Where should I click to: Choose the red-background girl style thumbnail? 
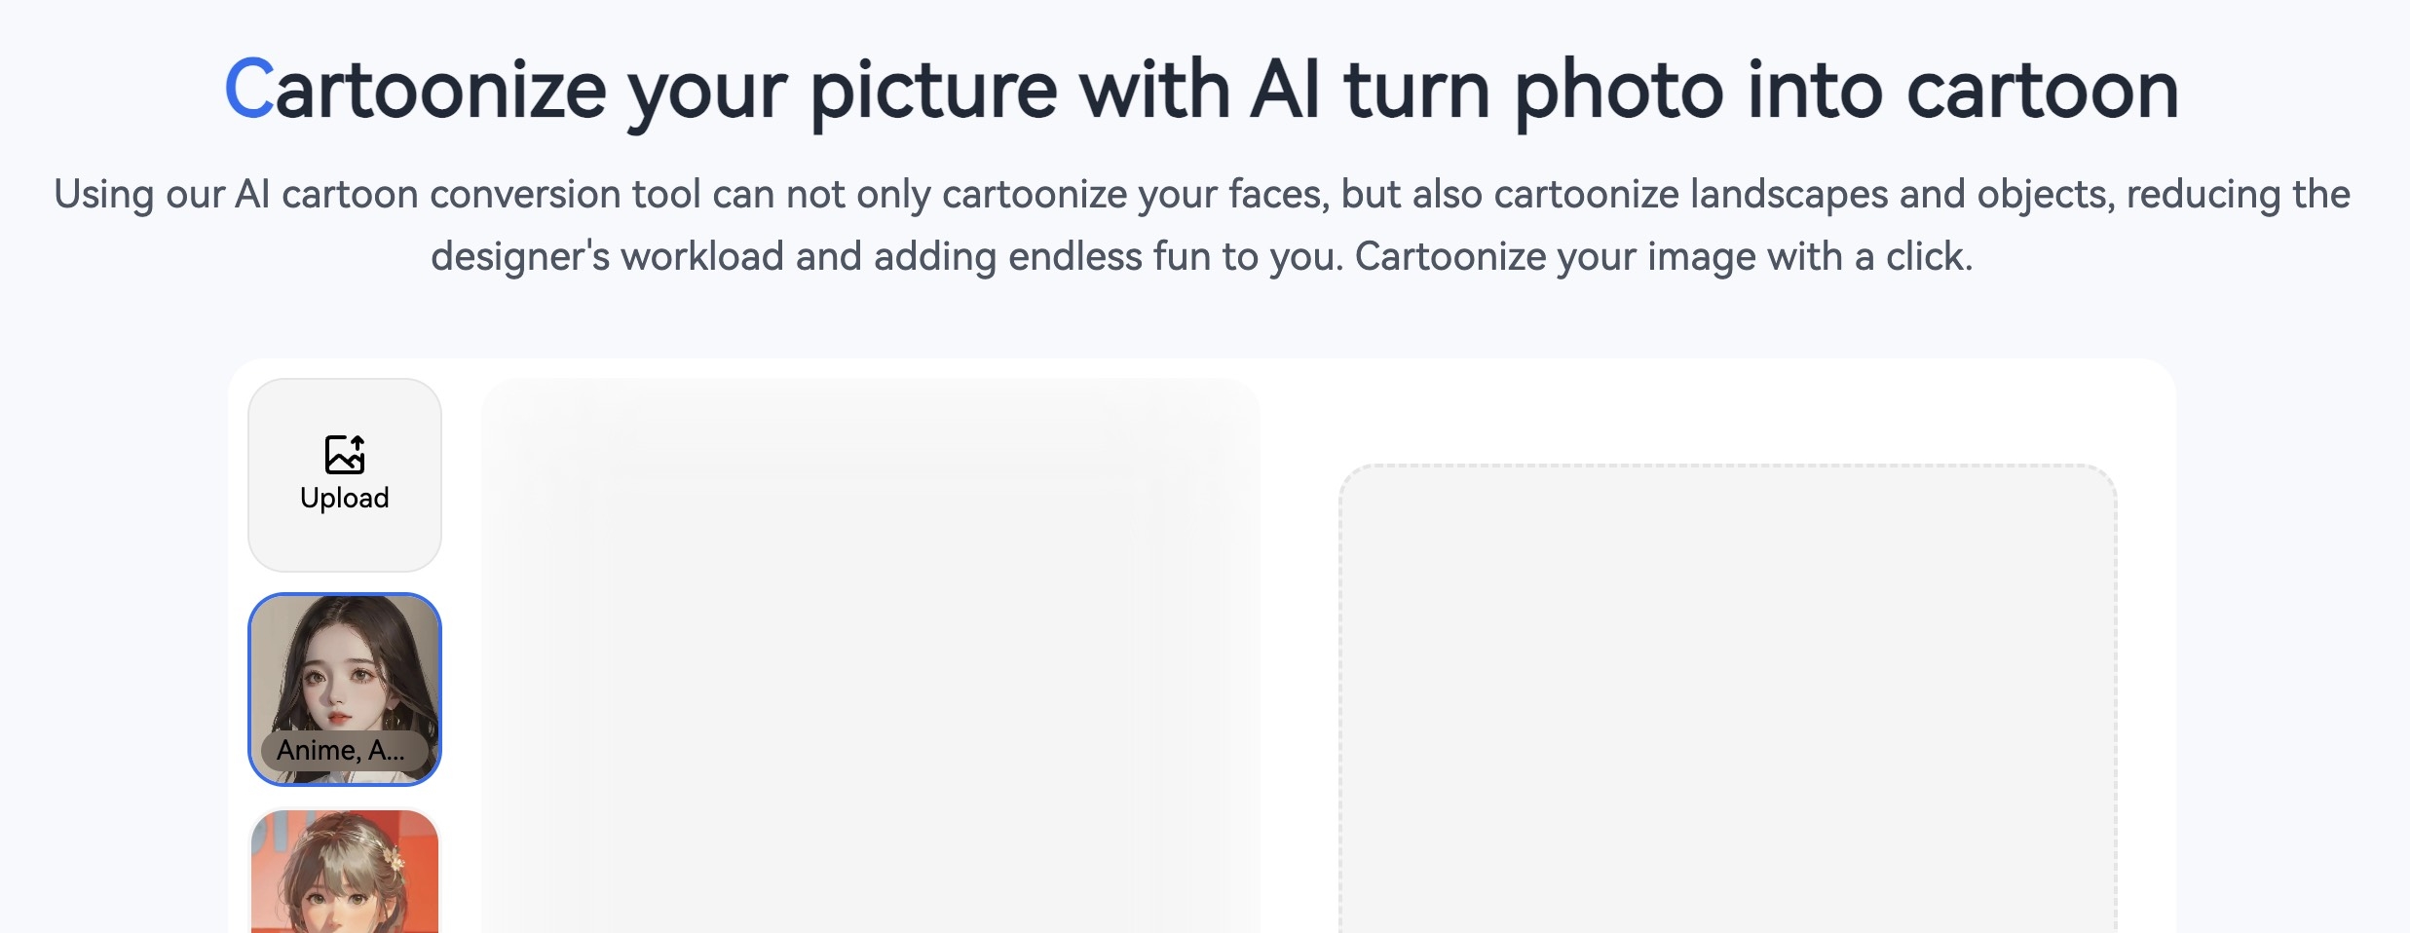(x=345, y=871)
